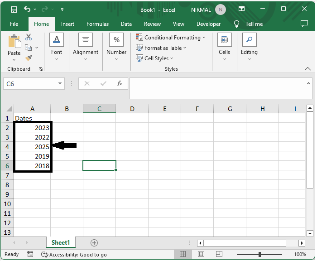The width and height of the screenshot is (317, 261).
Task: Switch to the Home tab
Action: [x=42, y=24]
